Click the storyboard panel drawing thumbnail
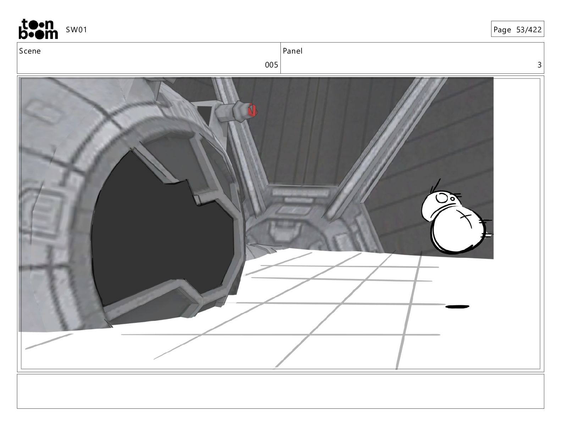This screenshot has width=562, height=434. [280, 223]
